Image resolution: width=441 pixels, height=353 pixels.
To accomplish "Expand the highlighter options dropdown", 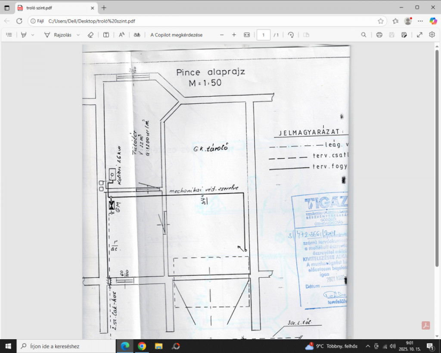I will coord(33,35).
